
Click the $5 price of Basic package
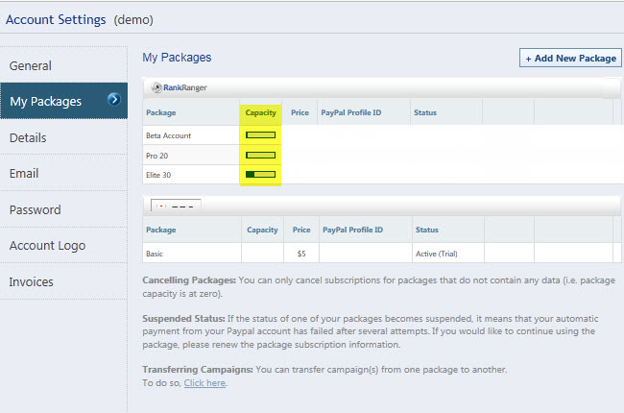tap(300, 254)
